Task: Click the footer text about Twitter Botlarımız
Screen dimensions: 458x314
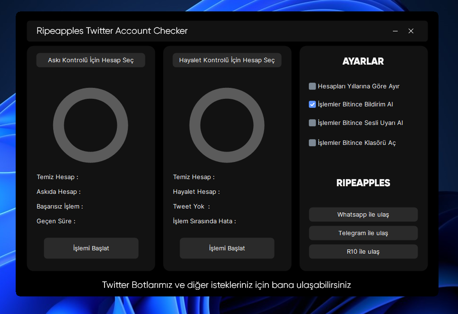Action: pos(227,285)
